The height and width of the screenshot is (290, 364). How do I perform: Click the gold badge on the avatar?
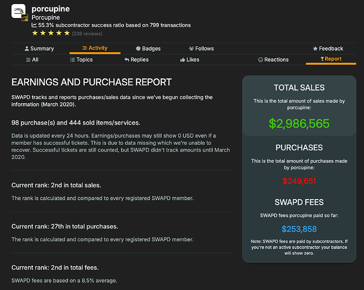24,17
